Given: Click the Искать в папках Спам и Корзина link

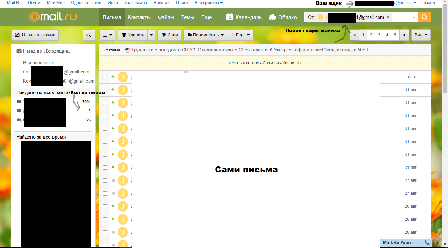Looking at the screenshot, I should click(x=265, y=63).
